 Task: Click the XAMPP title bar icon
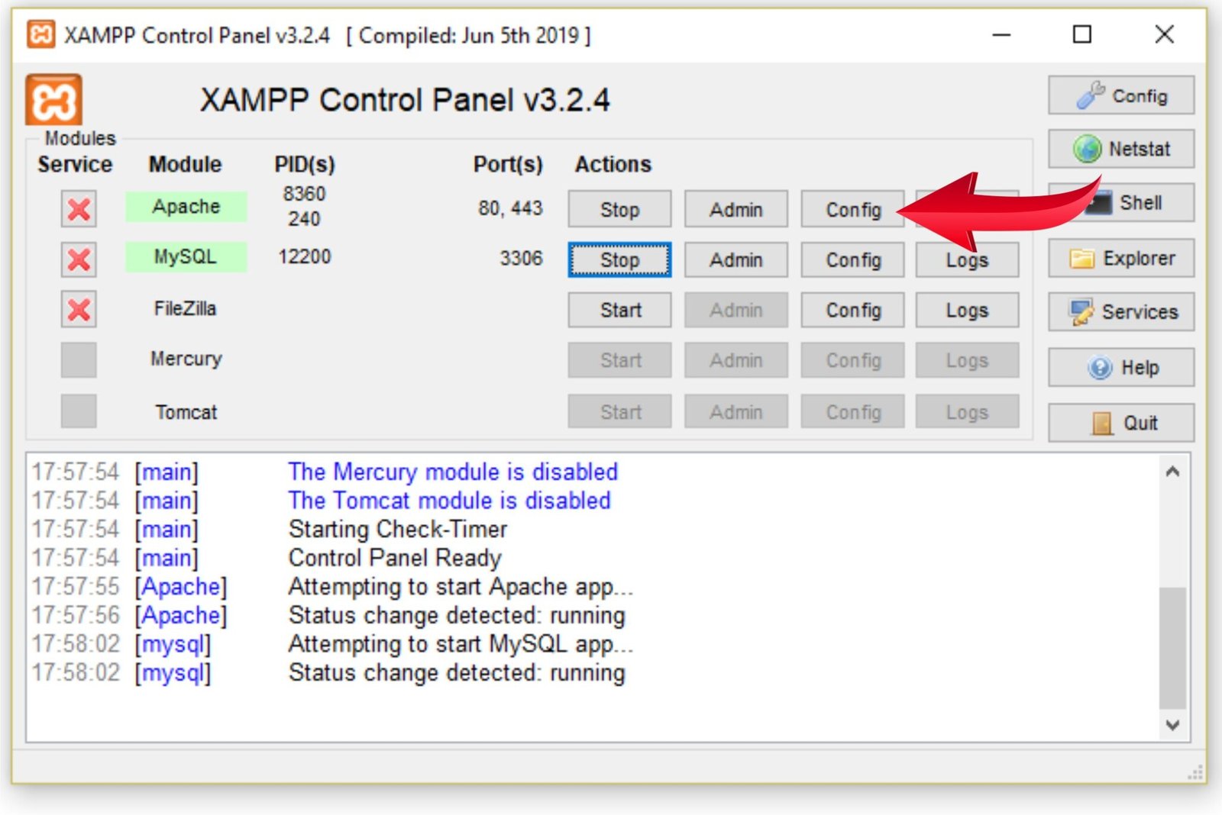(x=40, y=34)
